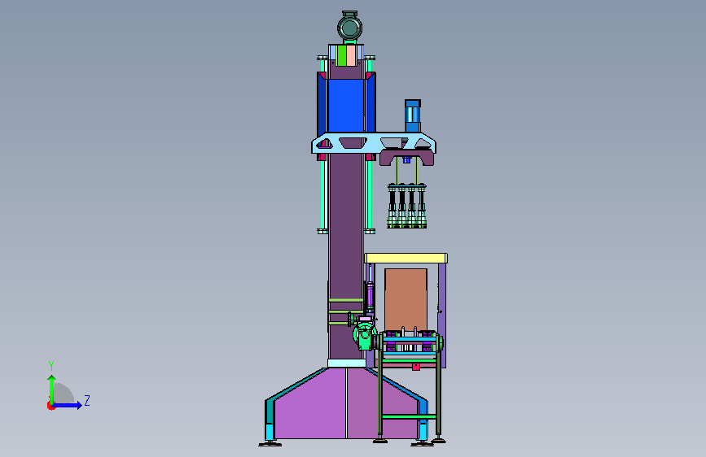Select the large blue carriage cover on the column
The image size is (706, 457).
[x=346, y=106]
